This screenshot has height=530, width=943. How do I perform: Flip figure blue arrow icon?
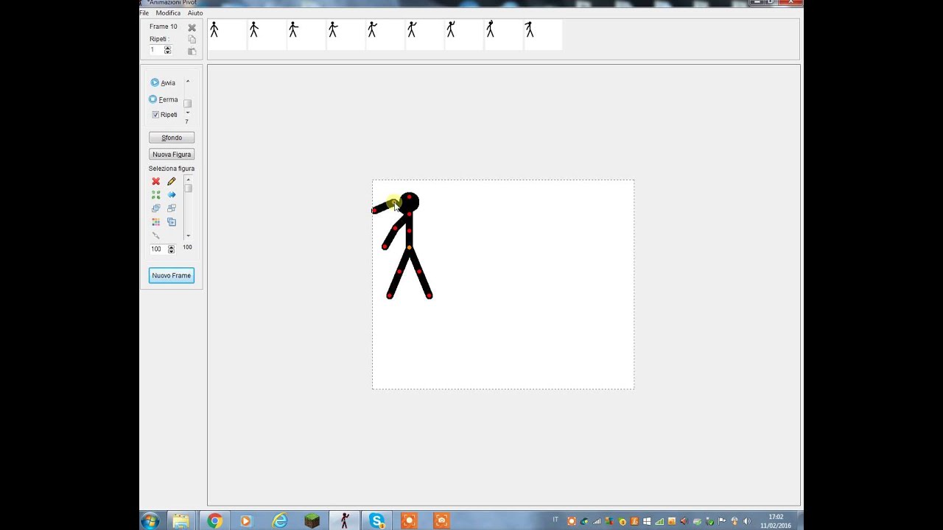pyautogui.click(x=172, y=195)
